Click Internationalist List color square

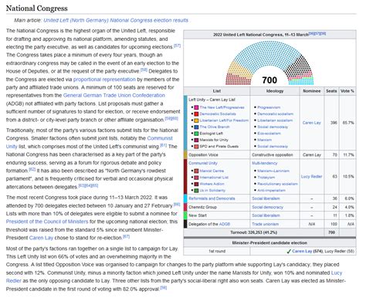(x=196, y=178)
